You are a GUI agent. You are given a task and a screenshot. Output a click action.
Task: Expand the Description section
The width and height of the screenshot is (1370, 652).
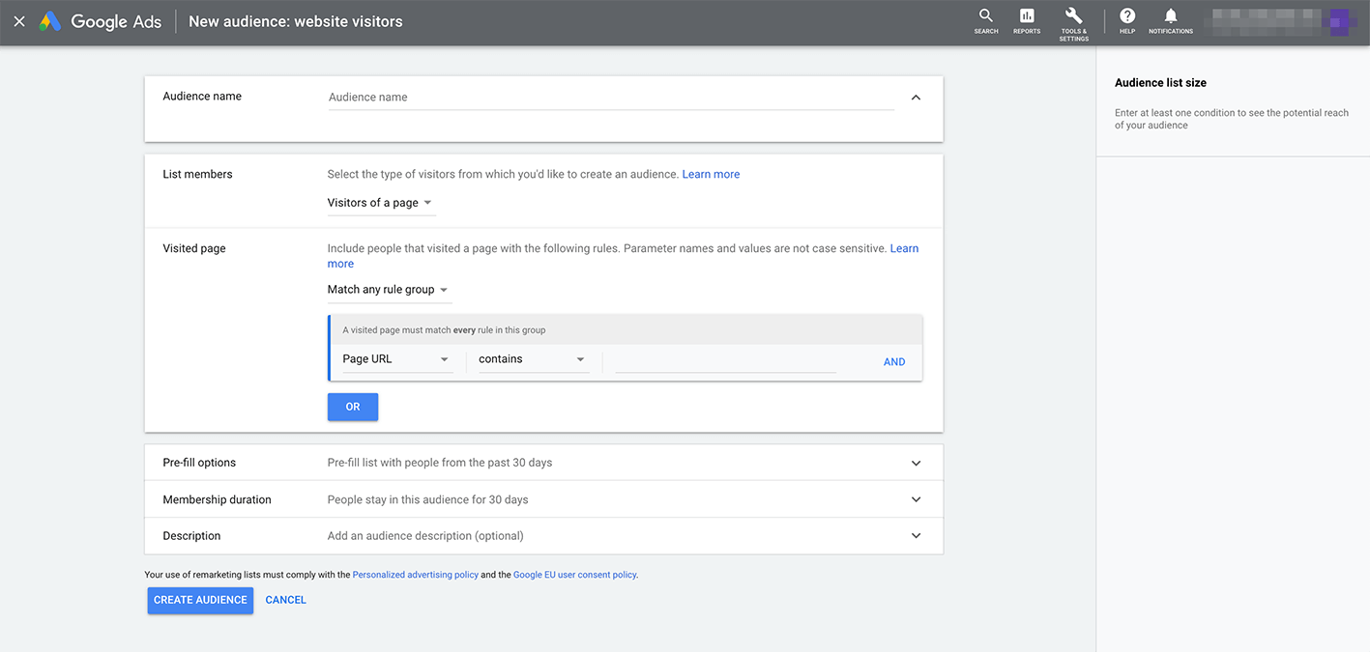[x=916, y=536]
